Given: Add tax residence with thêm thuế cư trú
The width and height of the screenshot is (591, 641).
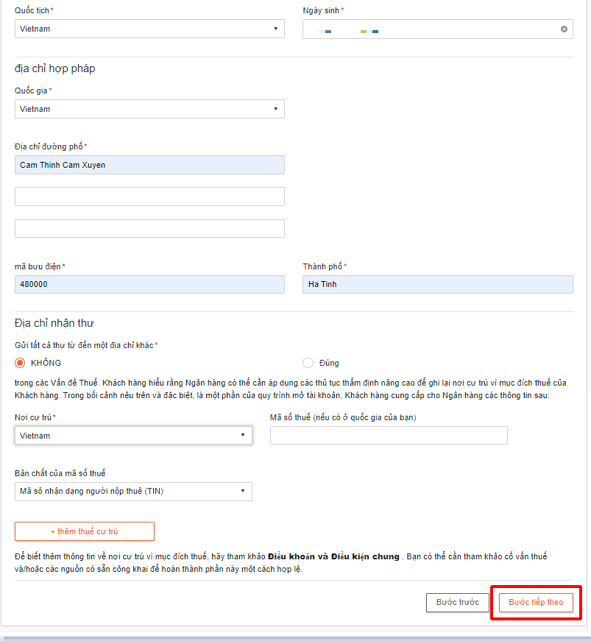Looking at the screenshot, I should pyautogui.click(x=85, y=531).
